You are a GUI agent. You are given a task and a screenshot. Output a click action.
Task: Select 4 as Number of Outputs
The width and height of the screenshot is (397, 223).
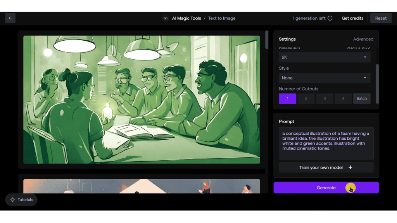click(343, 98)
